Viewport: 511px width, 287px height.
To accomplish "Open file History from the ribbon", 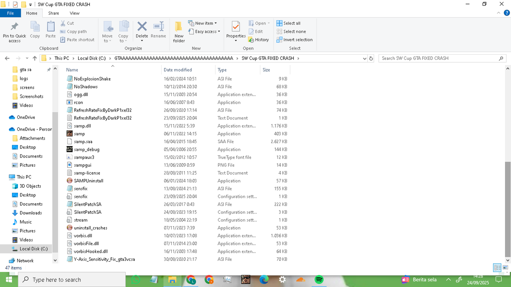I will click(x=259, y=39).
